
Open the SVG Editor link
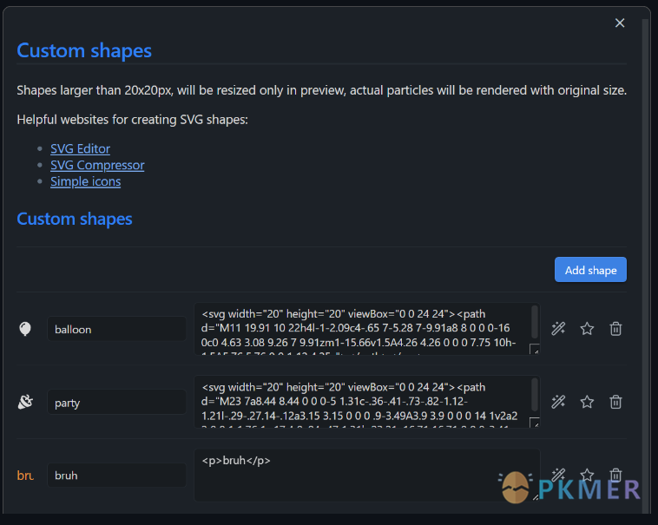pos(80,148)
